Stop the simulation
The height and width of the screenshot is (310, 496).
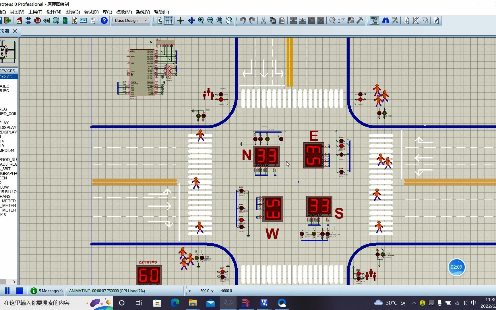(x=20, y=291)
